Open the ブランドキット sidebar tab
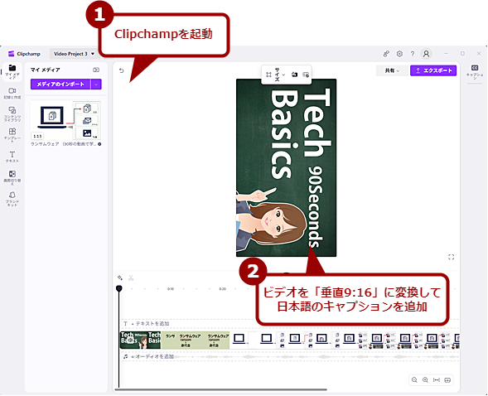488x396 pixels. point(12,199)
